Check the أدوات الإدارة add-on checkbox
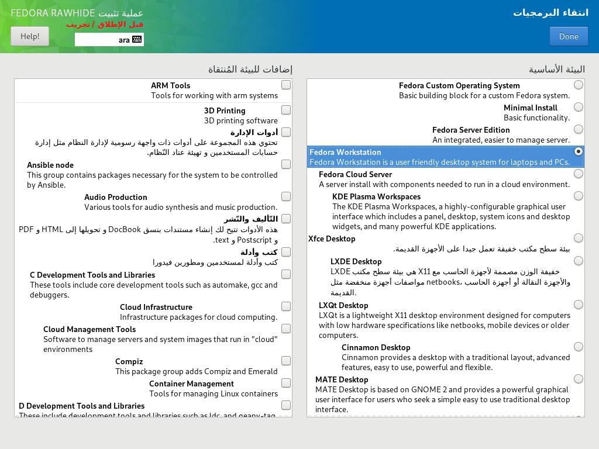Screen dimensions: 599x449 [x=286, y=132]
